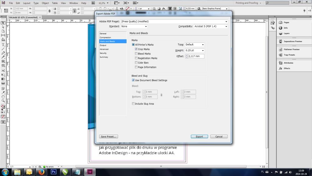Click the horizontal scrollbar under the document
This screenshot has width=312, height=176.
click(x=161, y=167)
